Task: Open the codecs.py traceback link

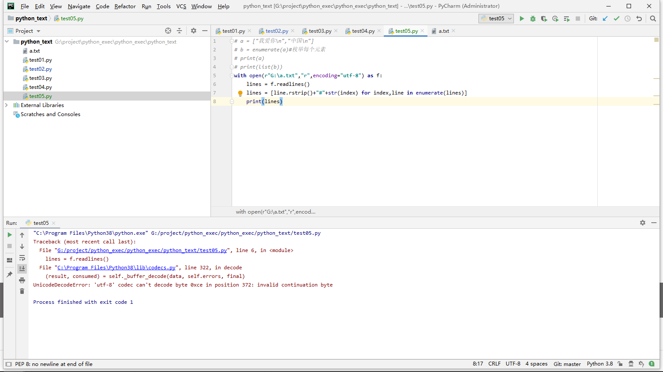Action: click(117, 268)
